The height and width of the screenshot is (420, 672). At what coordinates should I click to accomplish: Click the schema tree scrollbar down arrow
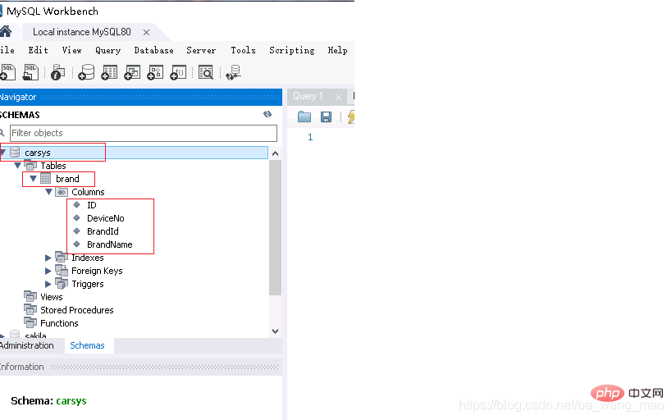click(276, 331)
